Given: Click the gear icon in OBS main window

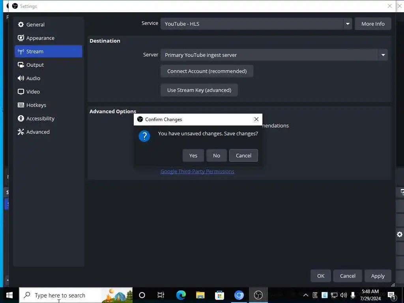Looking at the screenshot, I should tap(400, 234).
